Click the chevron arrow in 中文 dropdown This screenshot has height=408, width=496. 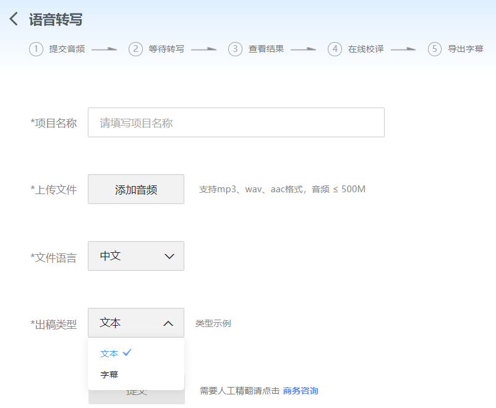point(169,257)
